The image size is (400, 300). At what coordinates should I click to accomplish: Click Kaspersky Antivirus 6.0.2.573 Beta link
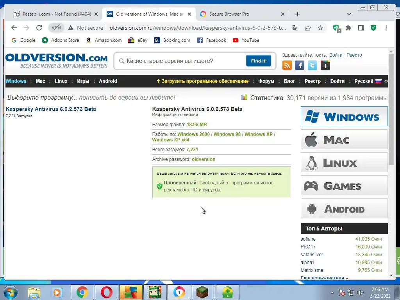click(x=51, y=109)
